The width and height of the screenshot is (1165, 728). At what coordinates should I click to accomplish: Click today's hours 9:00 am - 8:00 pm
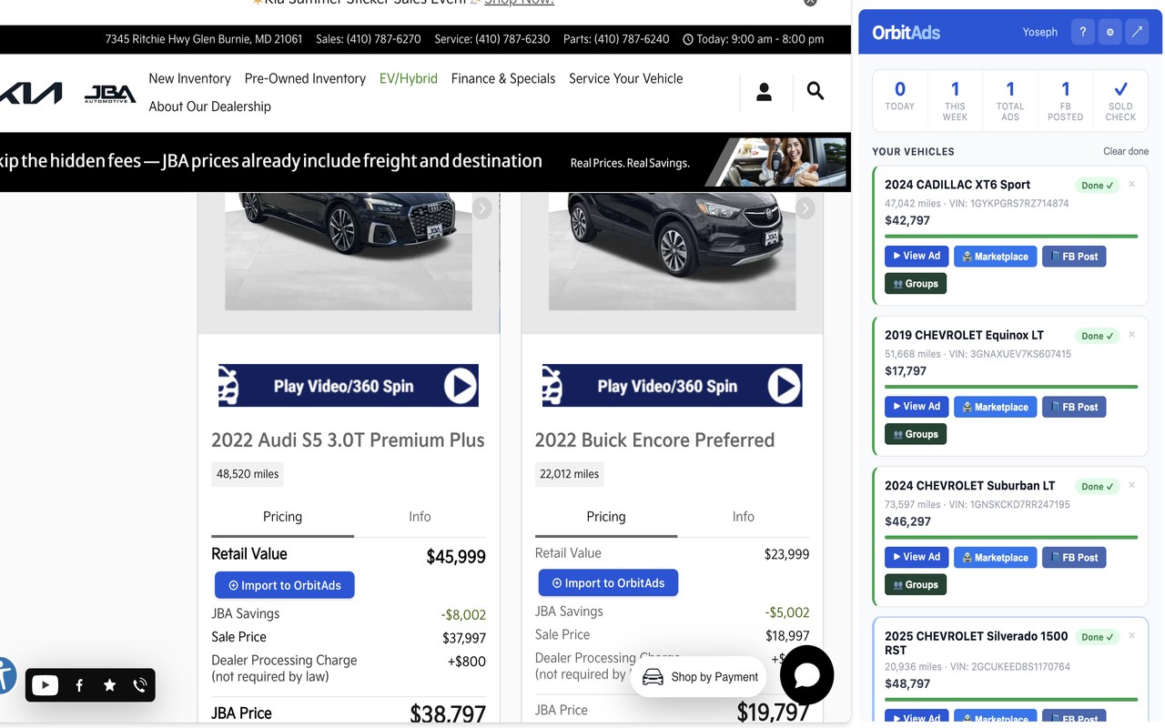click(x=754, y=39)
